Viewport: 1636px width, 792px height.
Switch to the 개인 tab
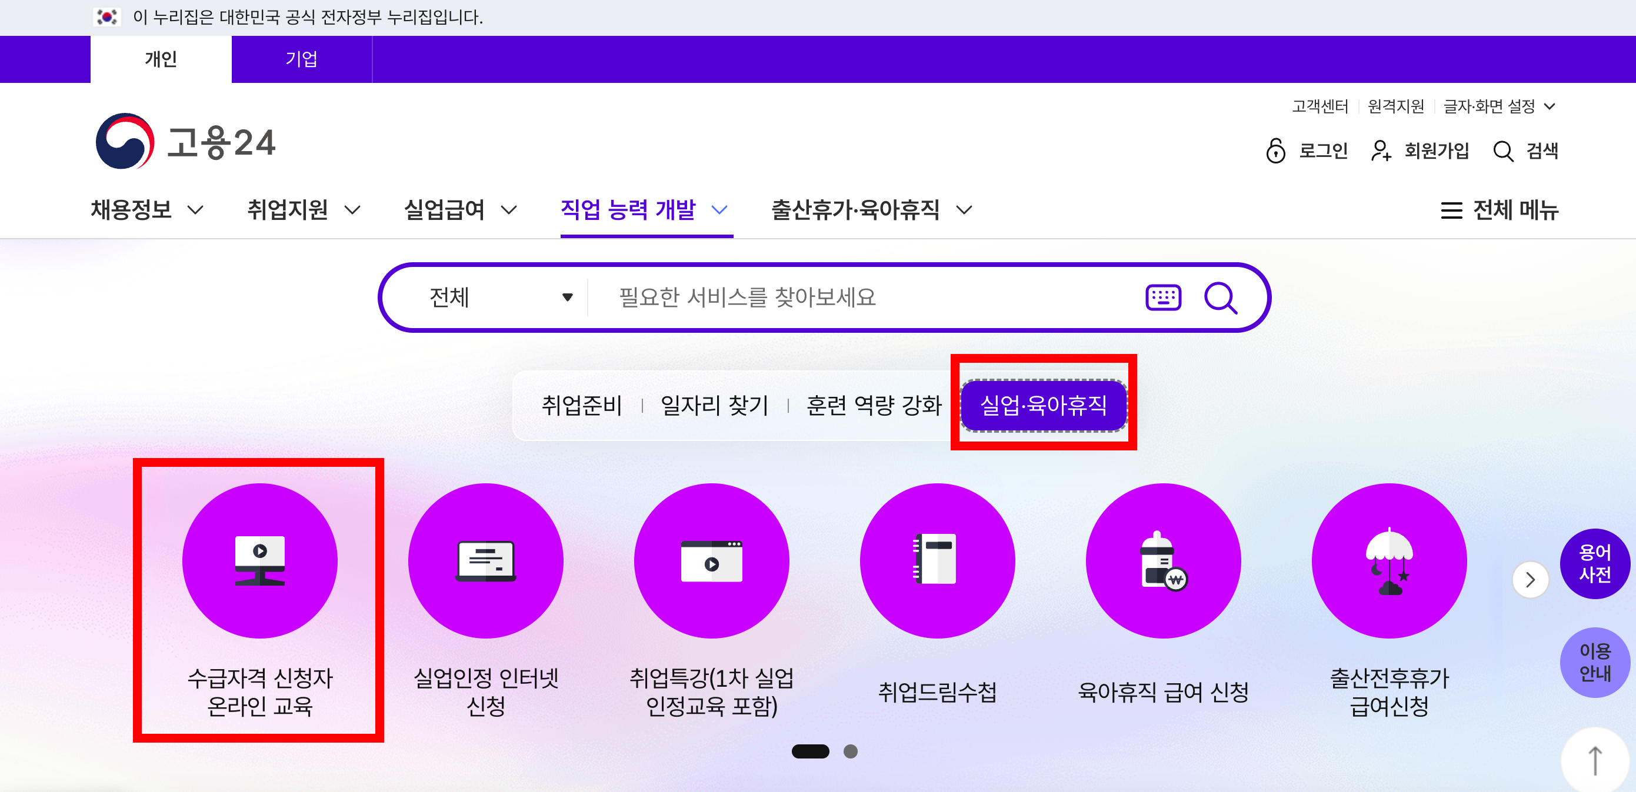pyautogui.click(x=161, y=59)
